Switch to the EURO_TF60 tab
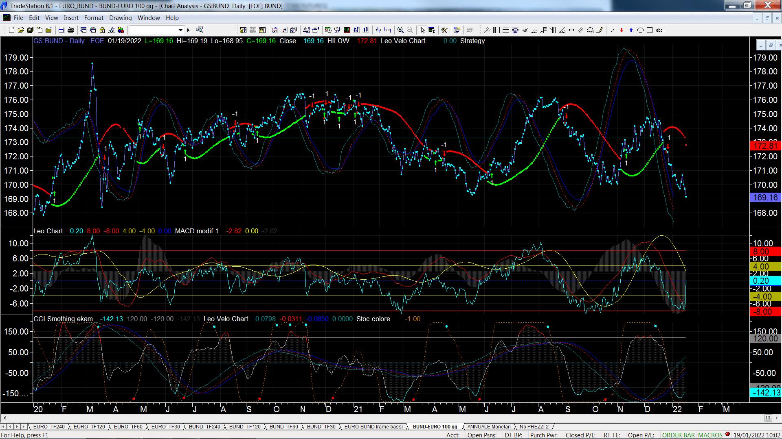 tap(128, 426)
